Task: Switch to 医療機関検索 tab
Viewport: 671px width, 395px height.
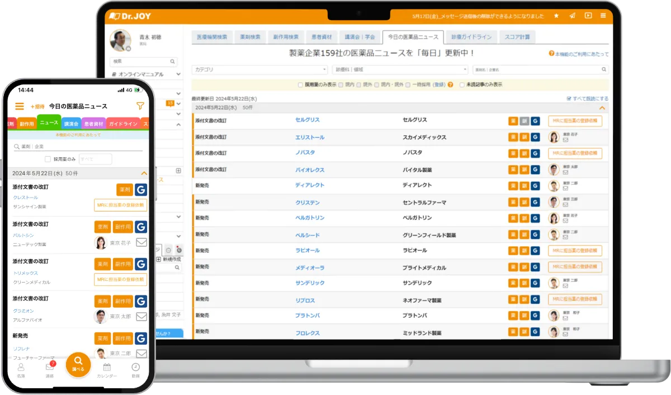Action: coord(212,37)
